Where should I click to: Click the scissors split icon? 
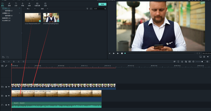(x=19, y=62)
